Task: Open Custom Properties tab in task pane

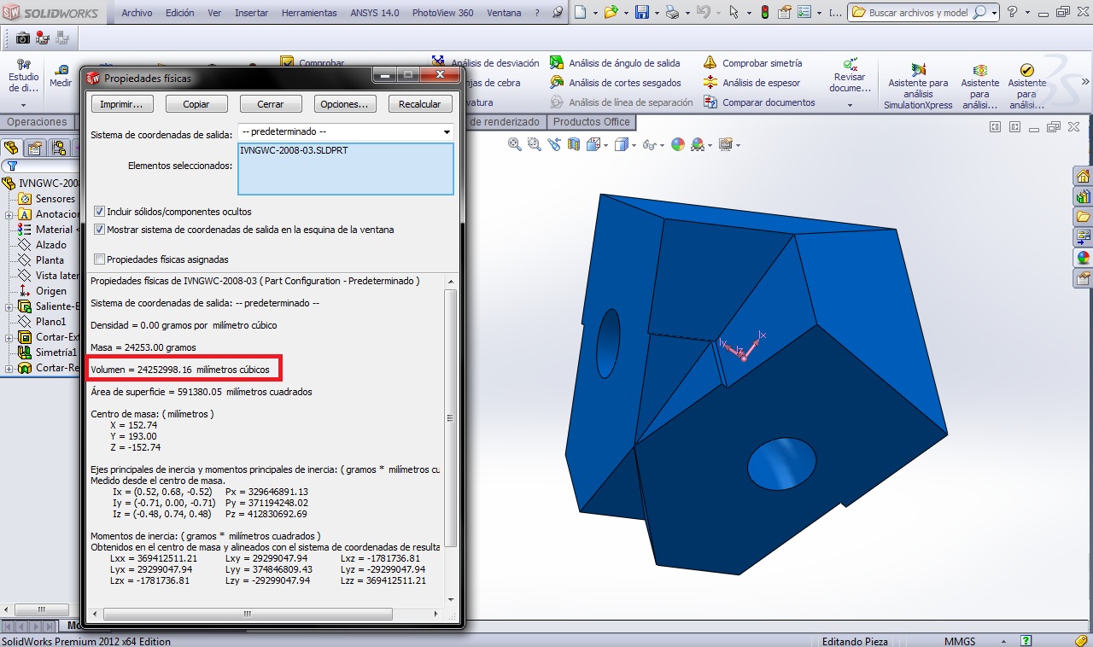Action: click(x=1083, y=277)
